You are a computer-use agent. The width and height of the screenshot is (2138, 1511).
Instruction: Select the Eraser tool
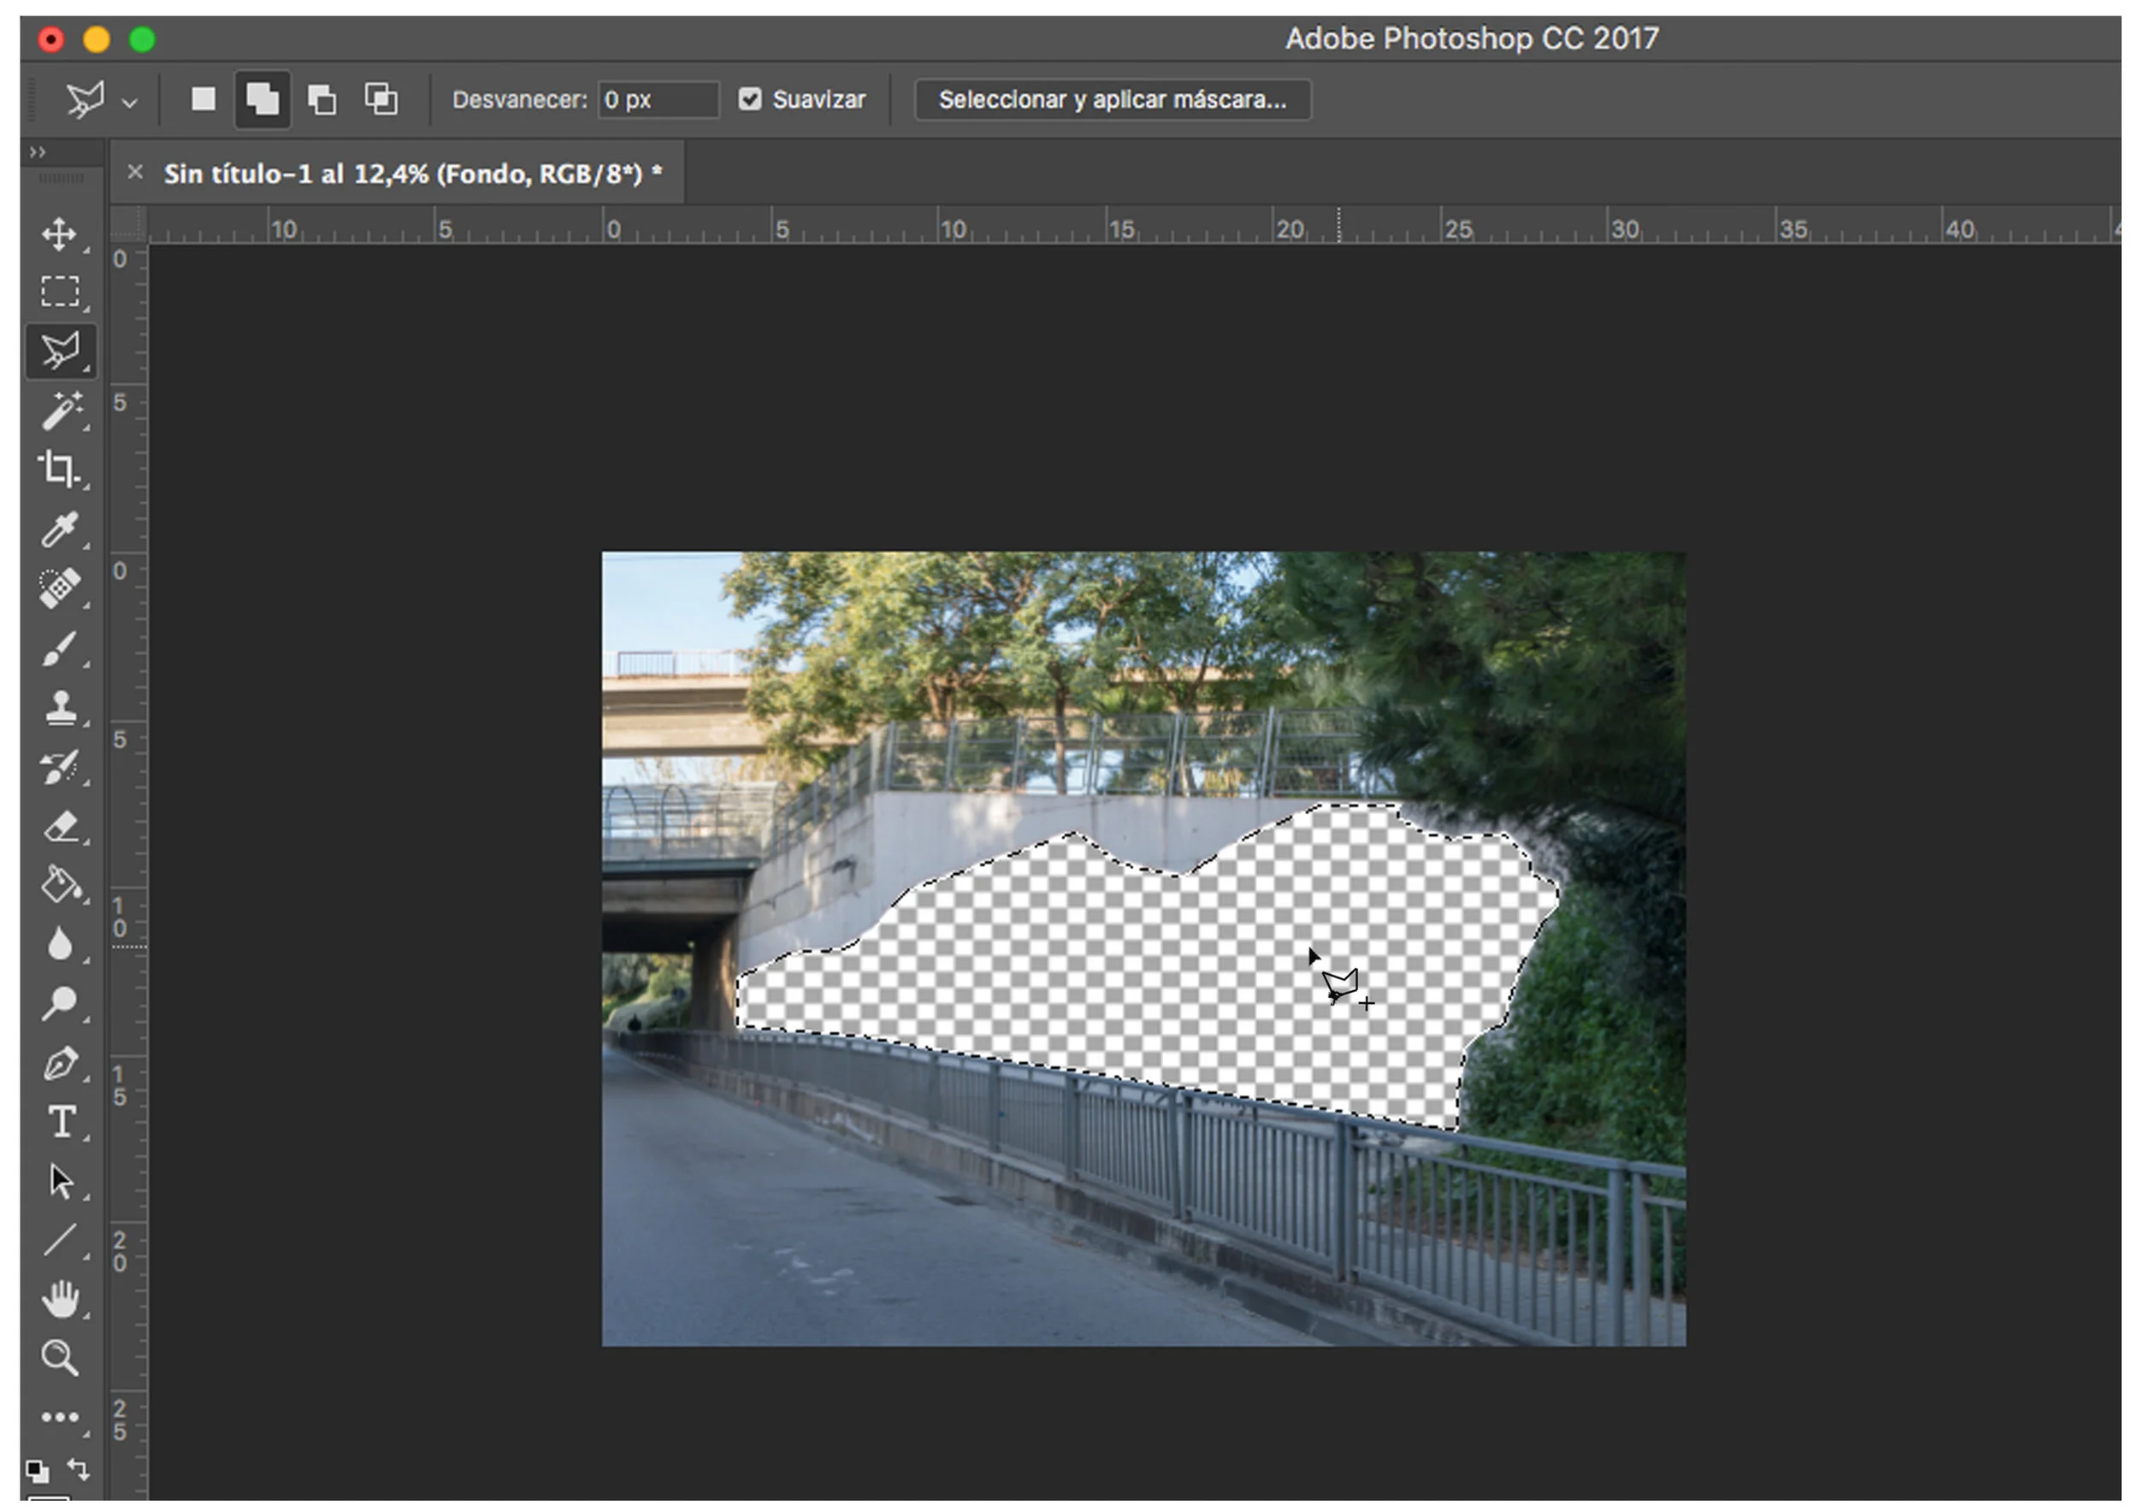[60, 827]
